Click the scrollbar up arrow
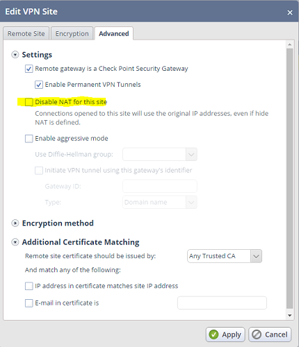 point(290,44)
